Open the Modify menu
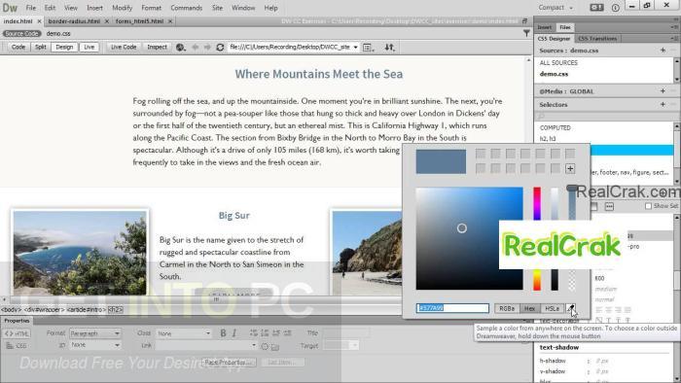Image resolution: width=681 pixels, height=383 pixels. click(122, 8)
